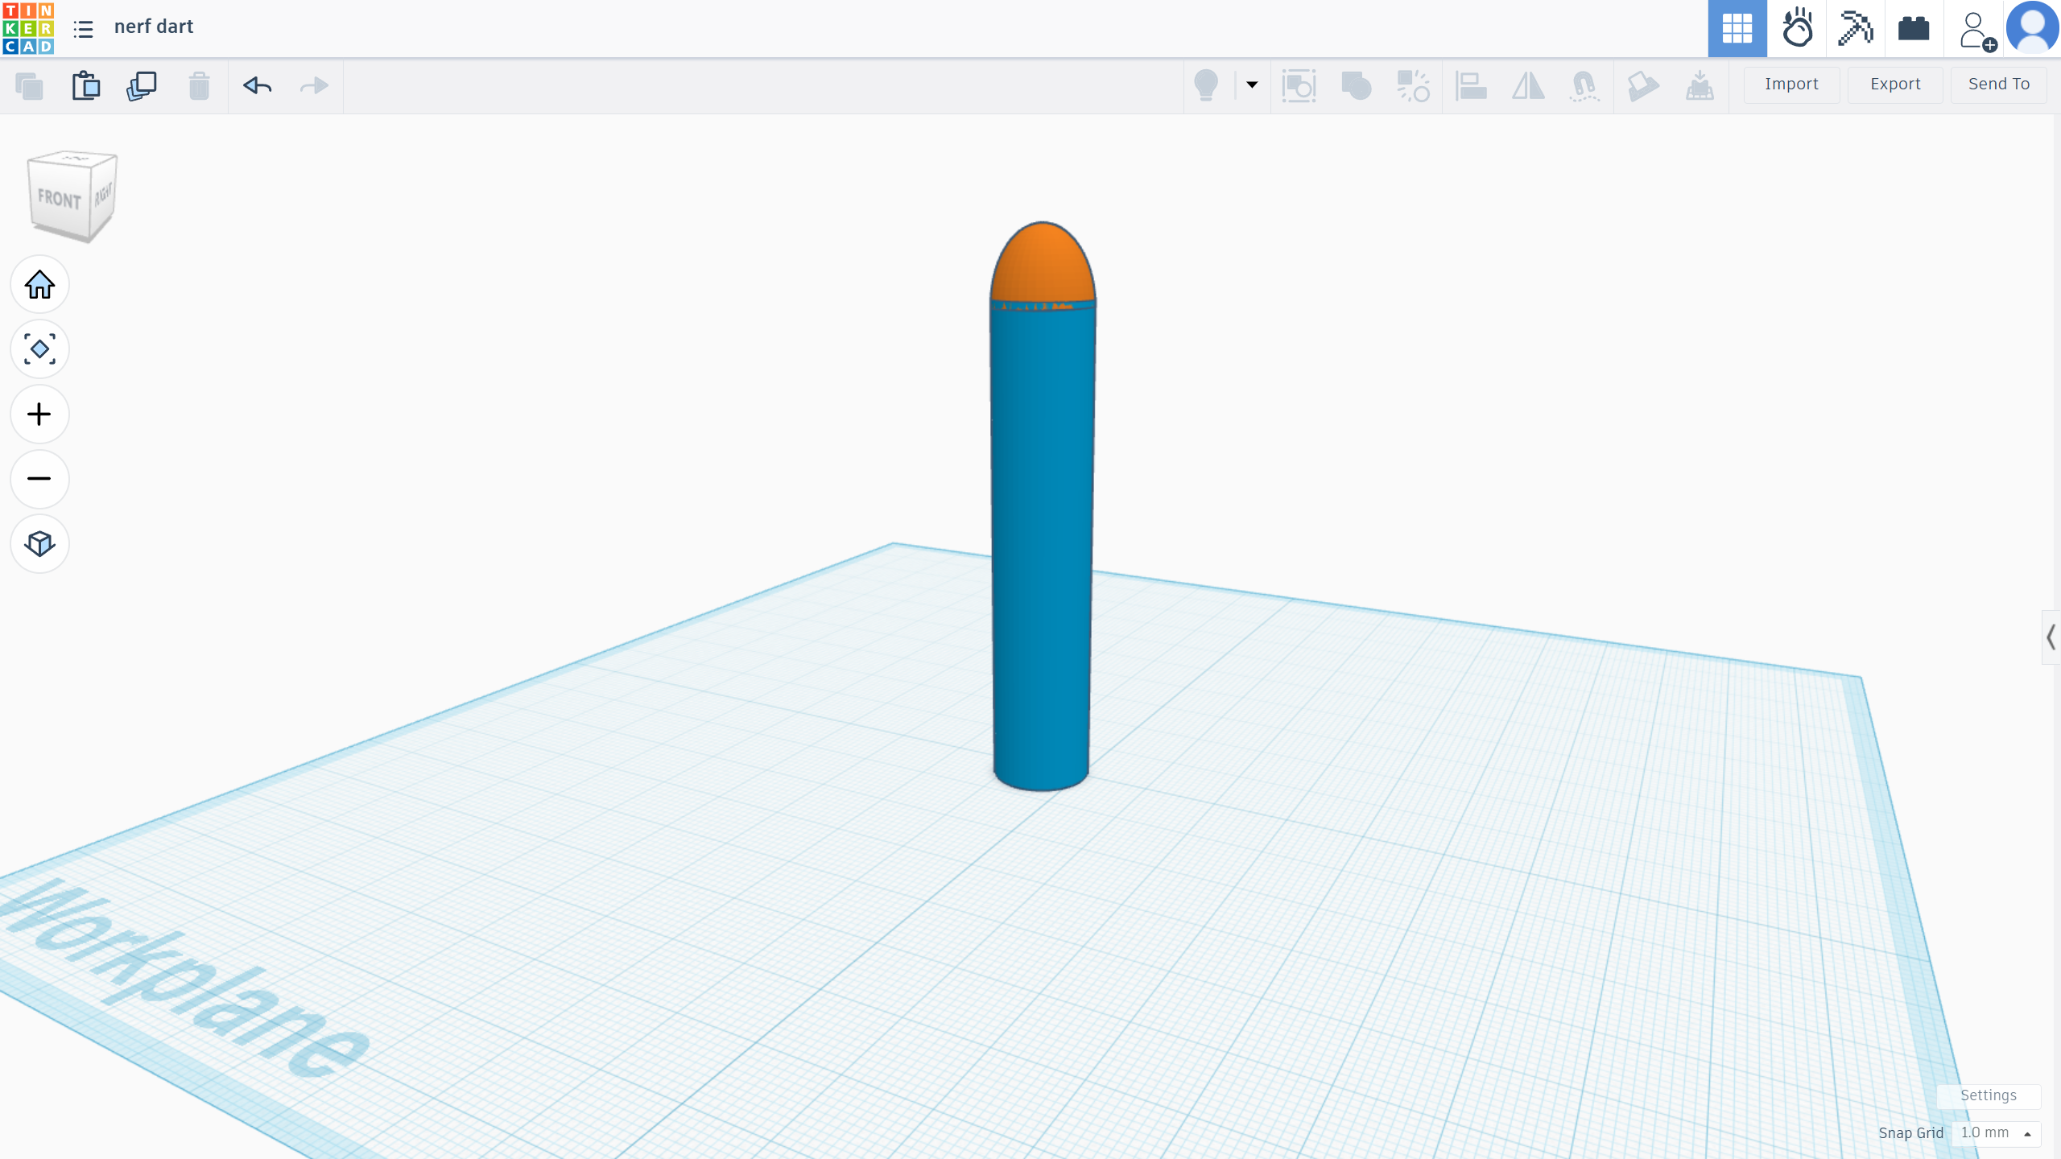Toggle the Show all lightbulb icon
Image resolution: width=2061 pixels, height=1159 pixels.
1206,85
